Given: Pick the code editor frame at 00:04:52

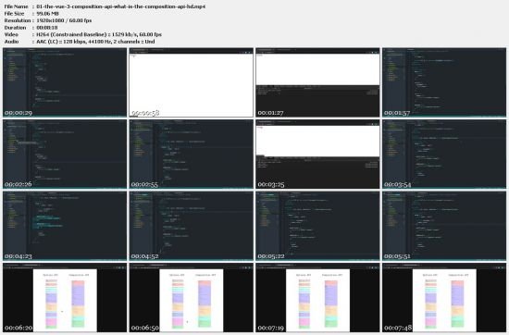Looking at the screenshot, I should pyautogui.click(x=192, y=226).
